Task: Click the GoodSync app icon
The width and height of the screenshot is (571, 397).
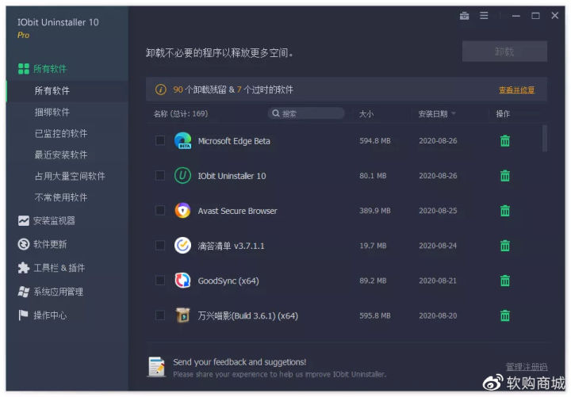Action: [x=182, y=281]
